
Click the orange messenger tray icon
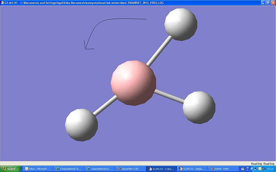pos(260,169)
